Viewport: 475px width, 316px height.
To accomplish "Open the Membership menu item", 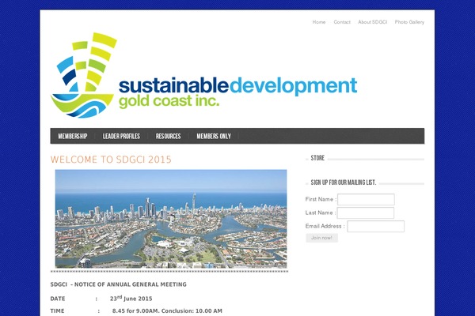I will point(73,137).
